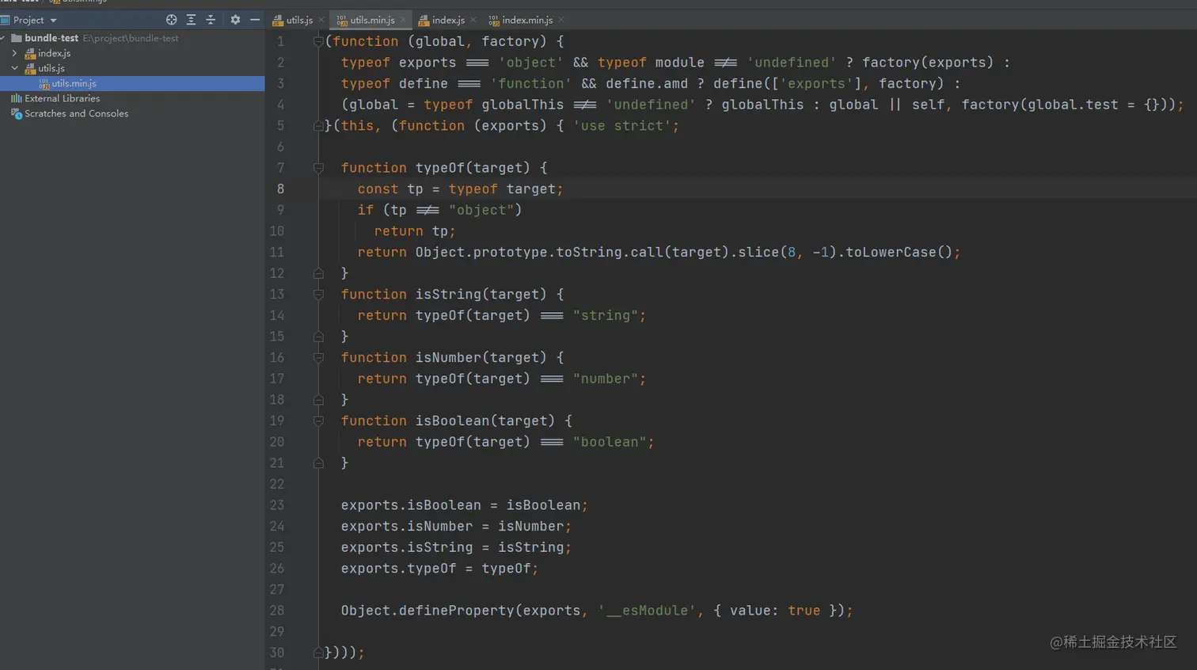Image resolution: width=1197 pixels, height=670 pixels.
Task: Click 'exports.isString' on line 25
Action: point(407,548)
